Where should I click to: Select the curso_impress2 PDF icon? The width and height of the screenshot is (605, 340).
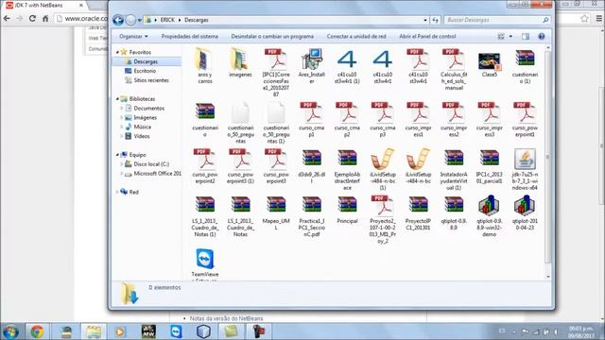click(454, 112)
